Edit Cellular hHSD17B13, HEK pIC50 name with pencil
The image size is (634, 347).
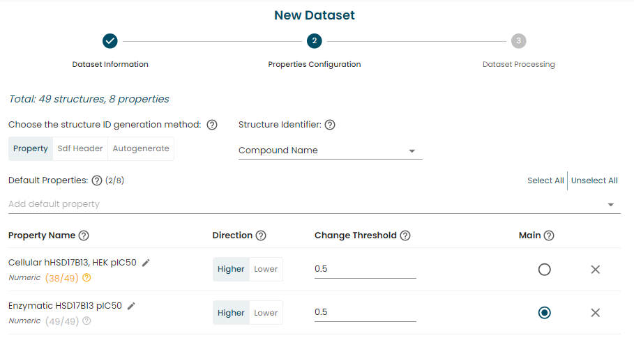pos(146,263)
